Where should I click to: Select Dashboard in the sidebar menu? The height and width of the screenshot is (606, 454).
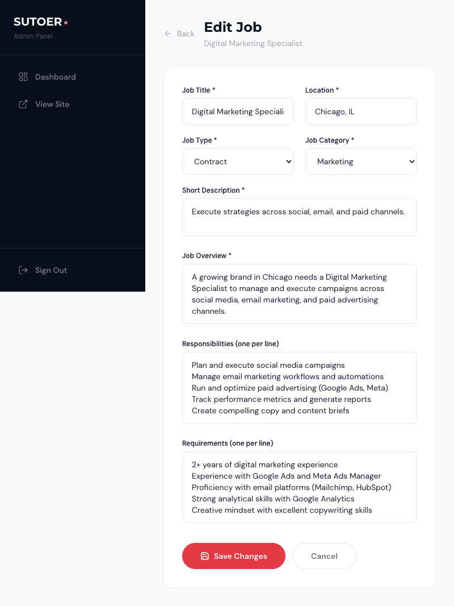pyautogui.click(x=55, y=77)
